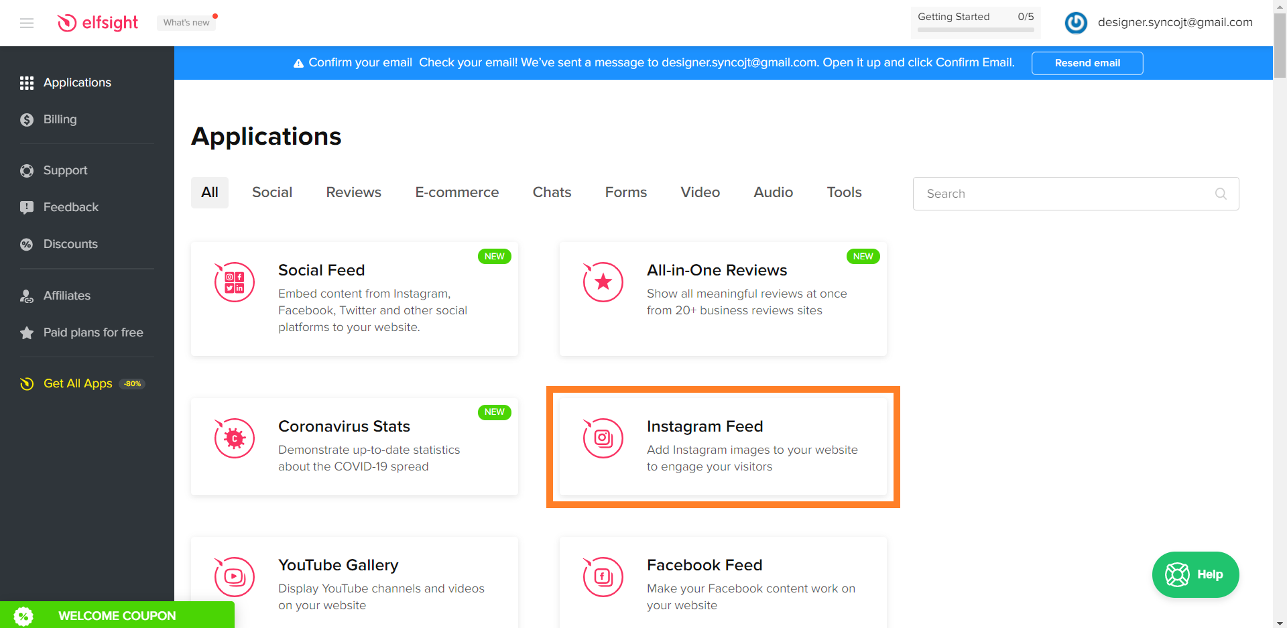The image size is (1287, 628).
Task: Open the Social Feed app icon
Action: (234, 282)
